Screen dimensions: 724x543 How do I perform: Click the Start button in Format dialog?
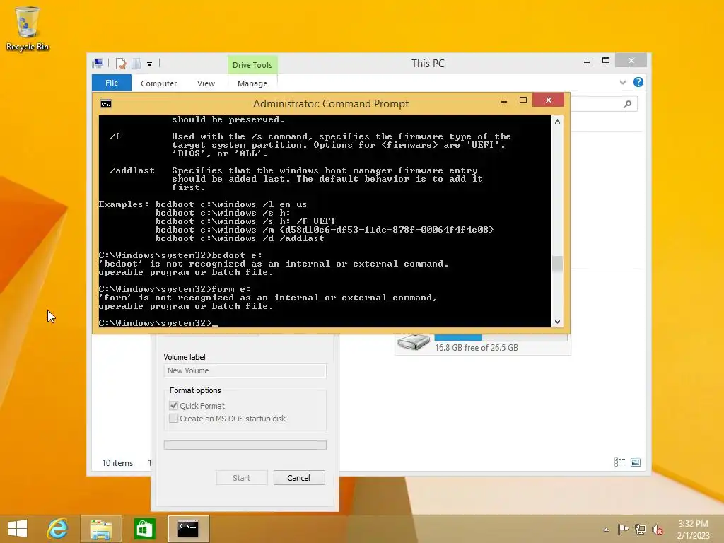coord(242,478)
